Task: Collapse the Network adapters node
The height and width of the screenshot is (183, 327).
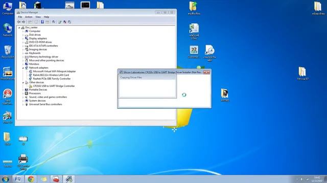Action: pos(23,68)
